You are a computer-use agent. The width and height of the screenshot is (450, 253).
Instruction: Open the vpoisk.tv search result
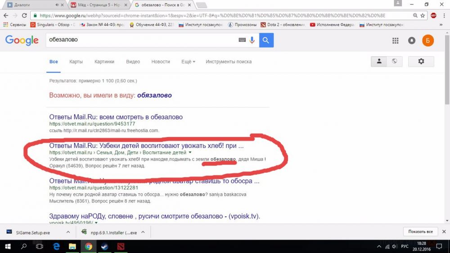point(154,216)
